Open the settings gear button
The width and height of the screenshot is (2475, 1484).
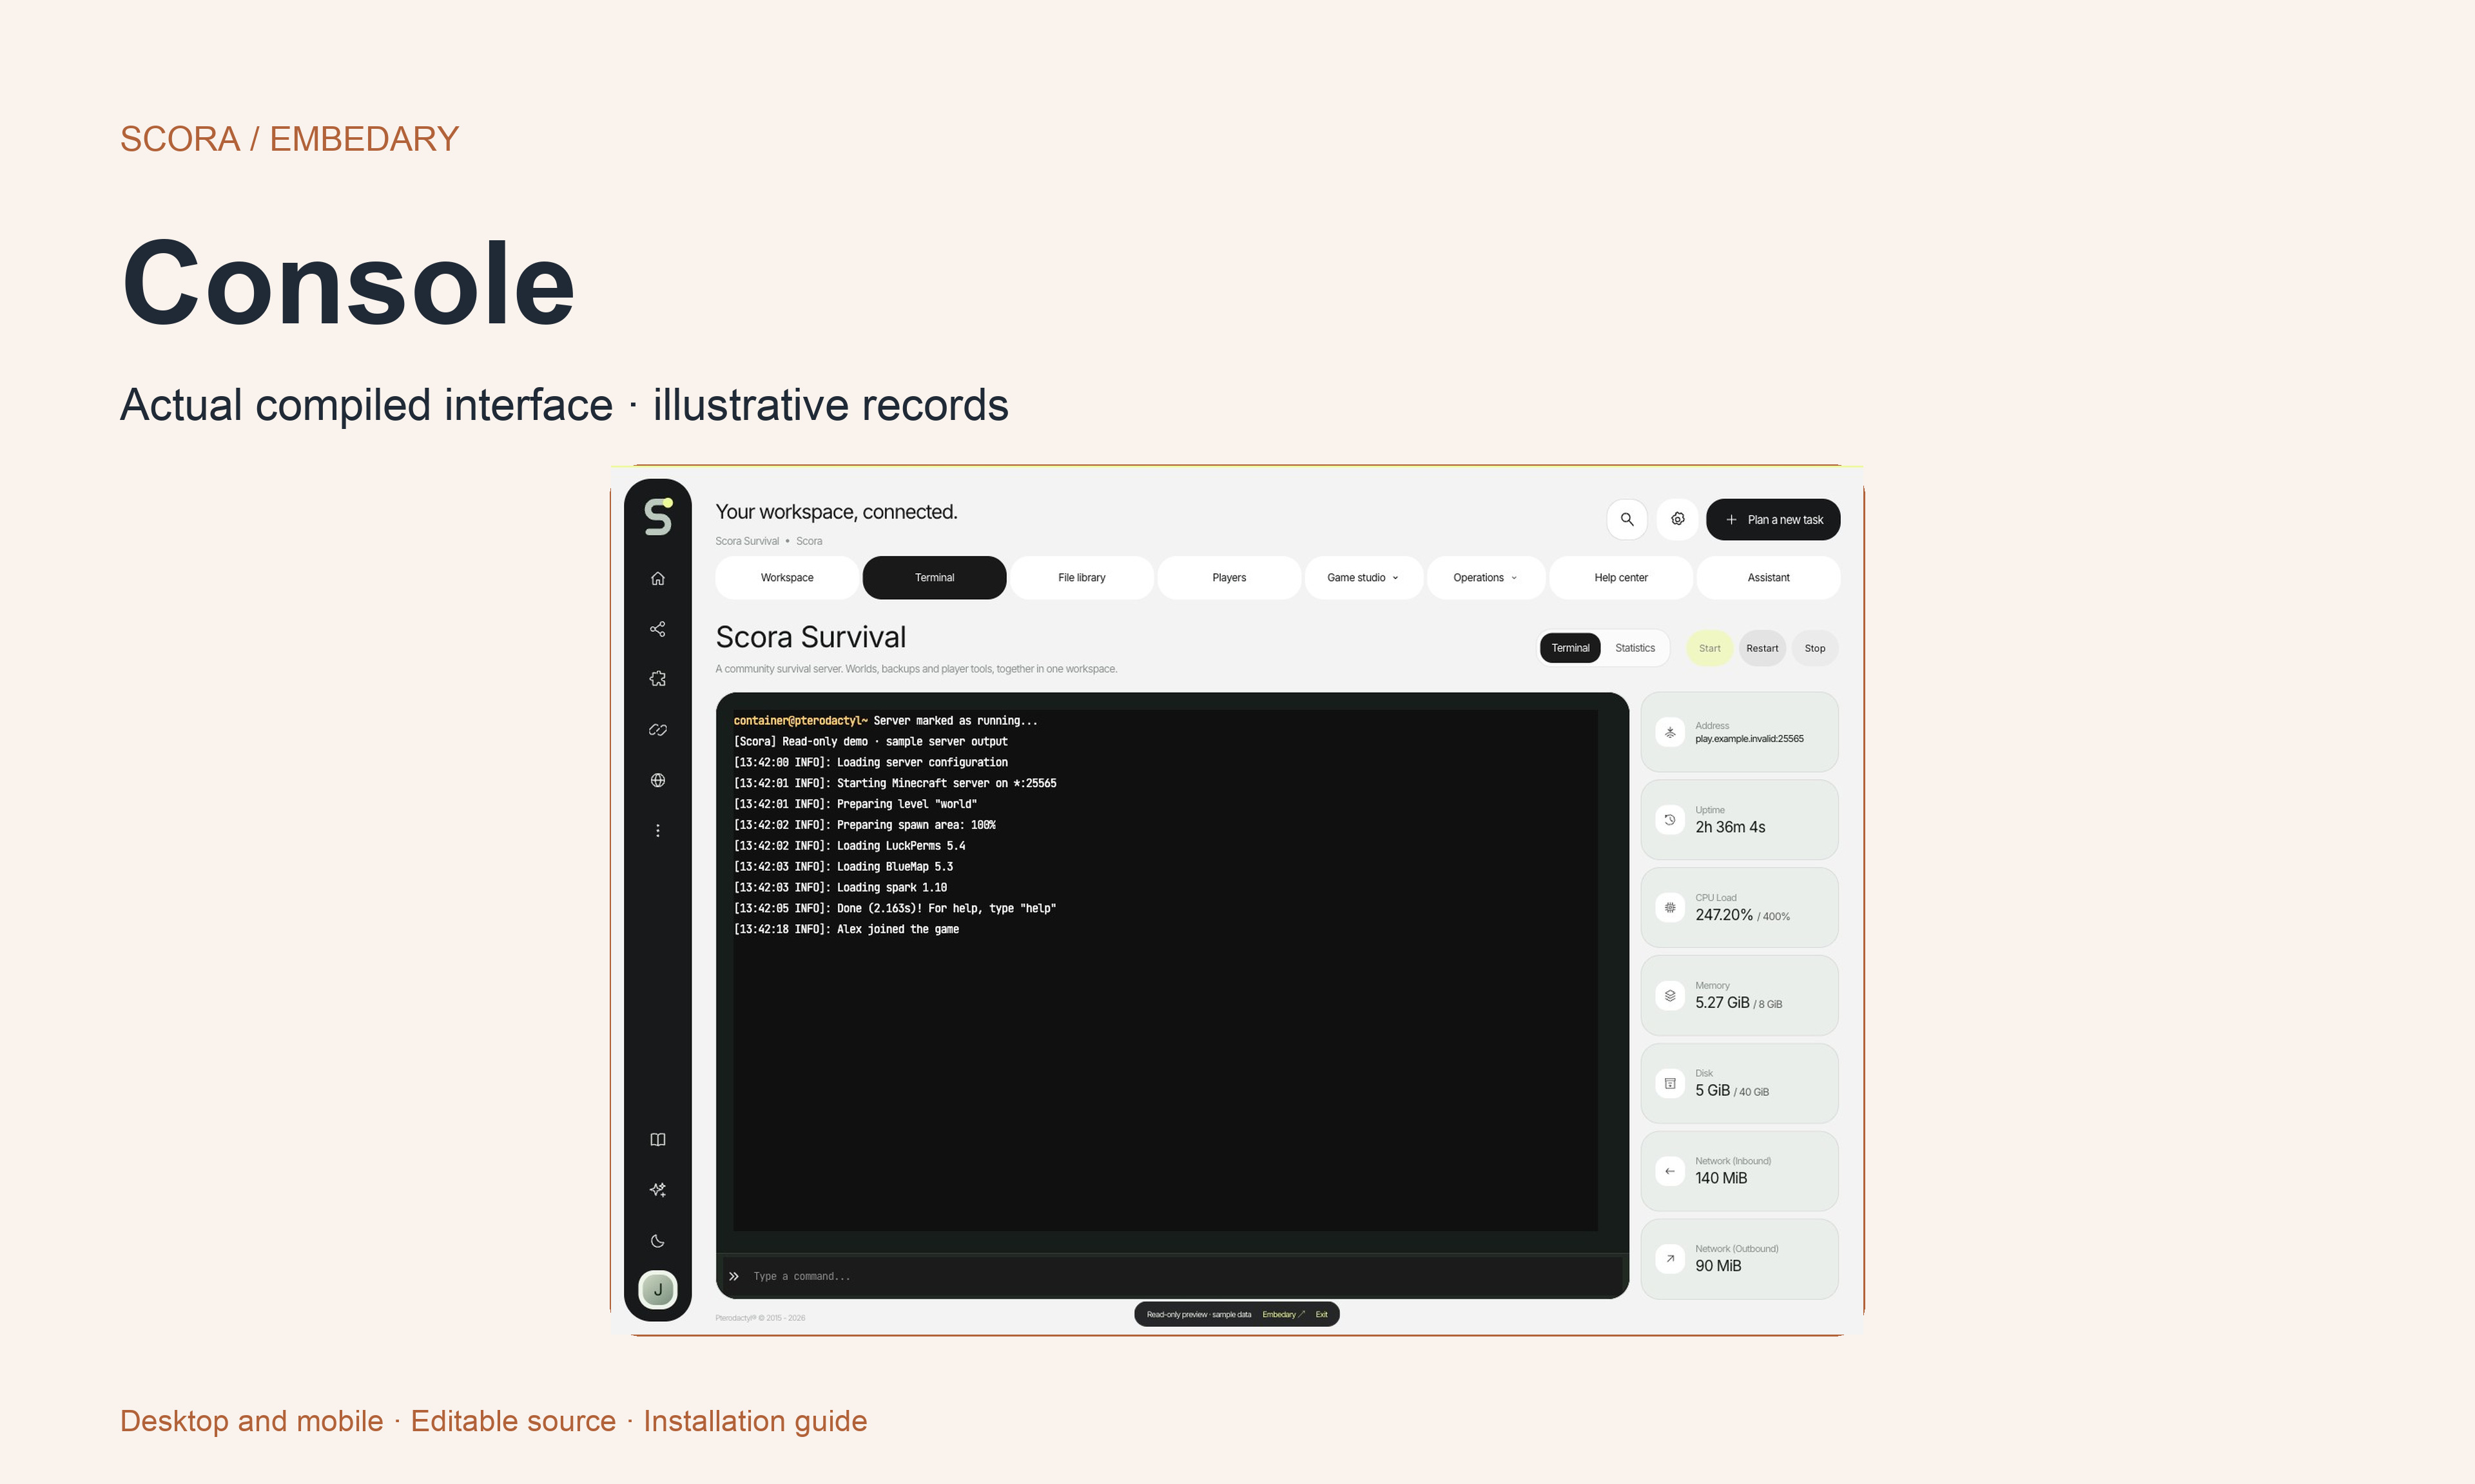click(1678, 519)
